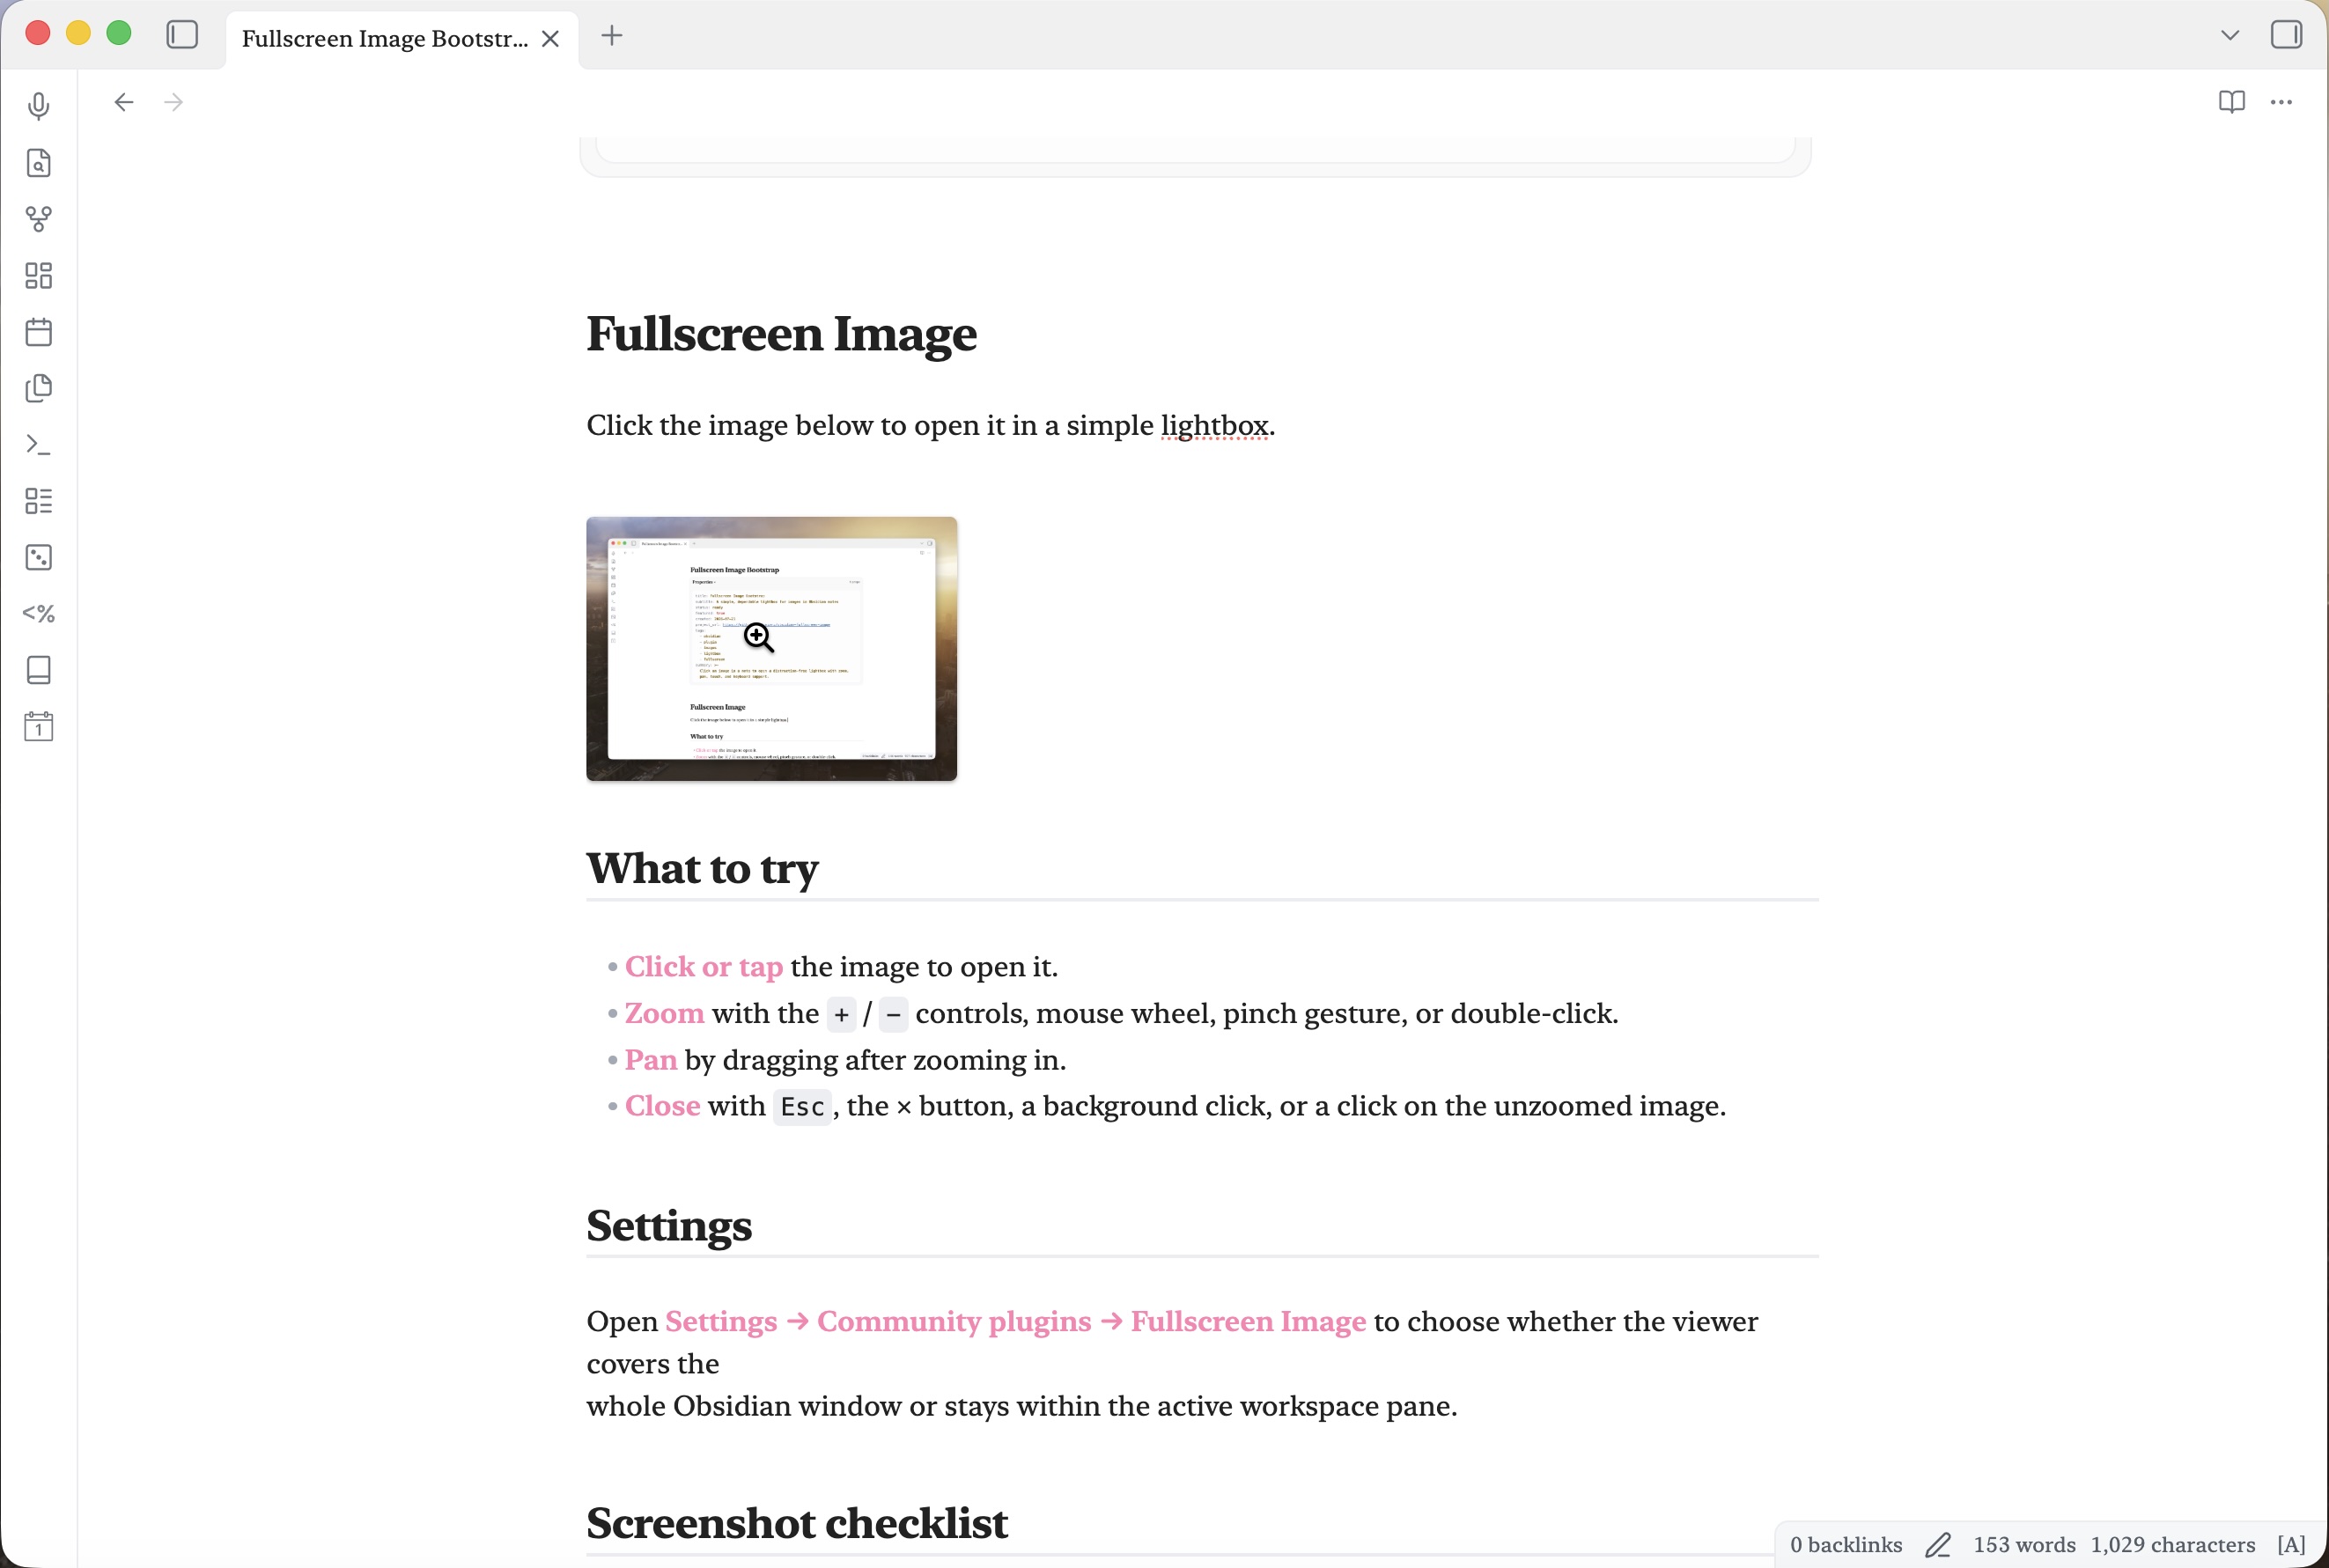Open command palette terminal icon

tap(39, 444)
